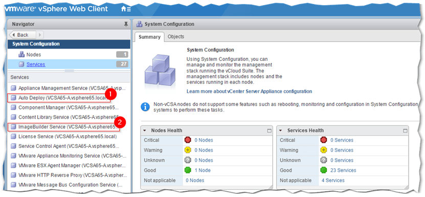Click the Services count badge showing 27

(122, 64)
